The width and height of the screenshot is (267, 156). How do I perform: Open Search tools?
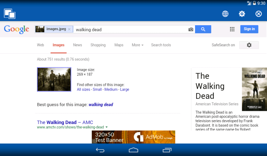pos(161,45)
